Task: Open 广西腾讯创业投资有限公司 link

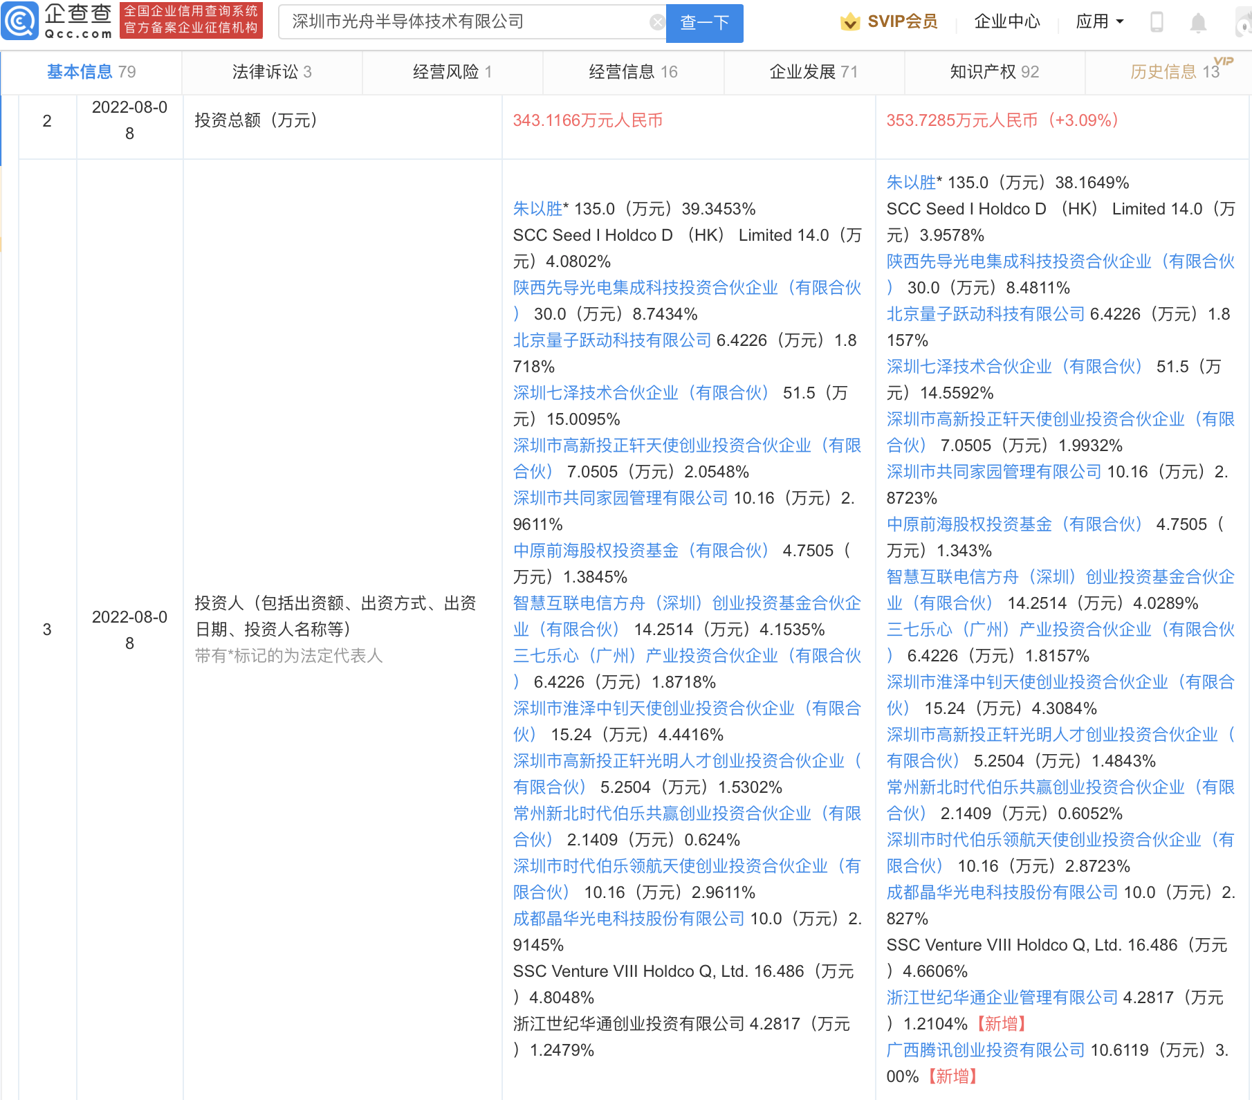Action: pos(985,1050)
